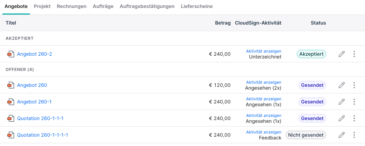
Task: Open the Auftragsbestätigungen tab
Action: [147, 7]
